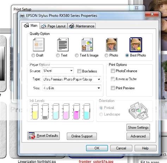
Task: Enable the PhotoEnhance checkbox
Action: (113, 71)
